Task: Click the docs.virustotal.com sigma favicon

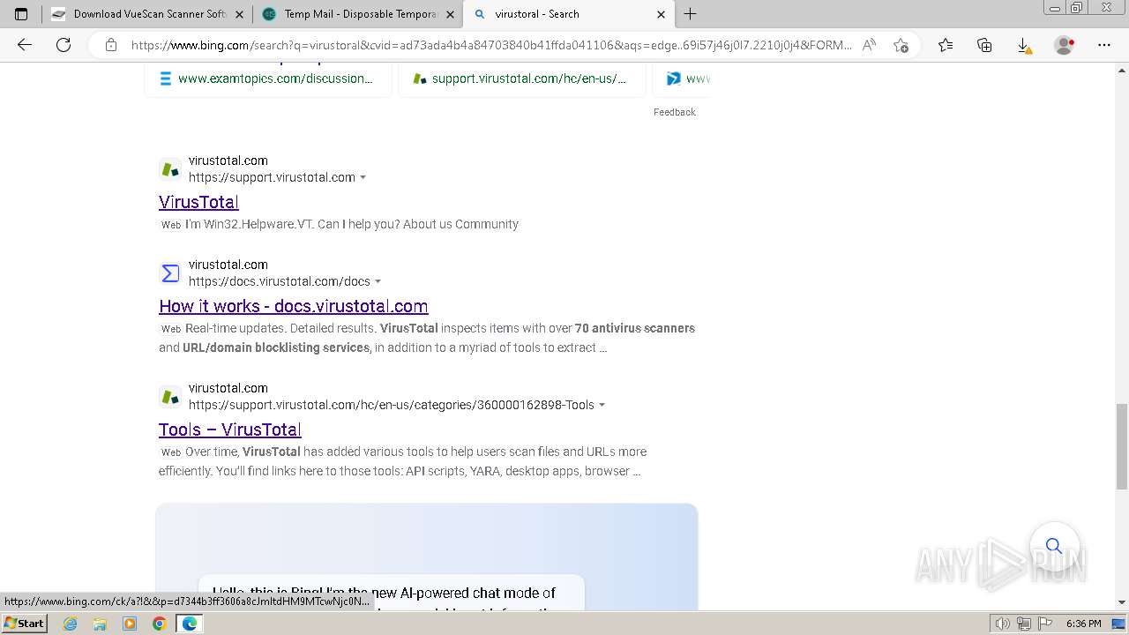Action: [x=170, y=273]
